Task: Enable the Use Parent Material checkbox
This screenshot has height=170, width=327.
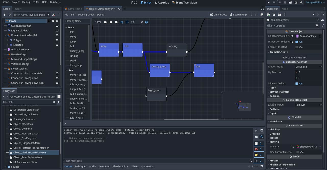Action: tap(298, 152)
